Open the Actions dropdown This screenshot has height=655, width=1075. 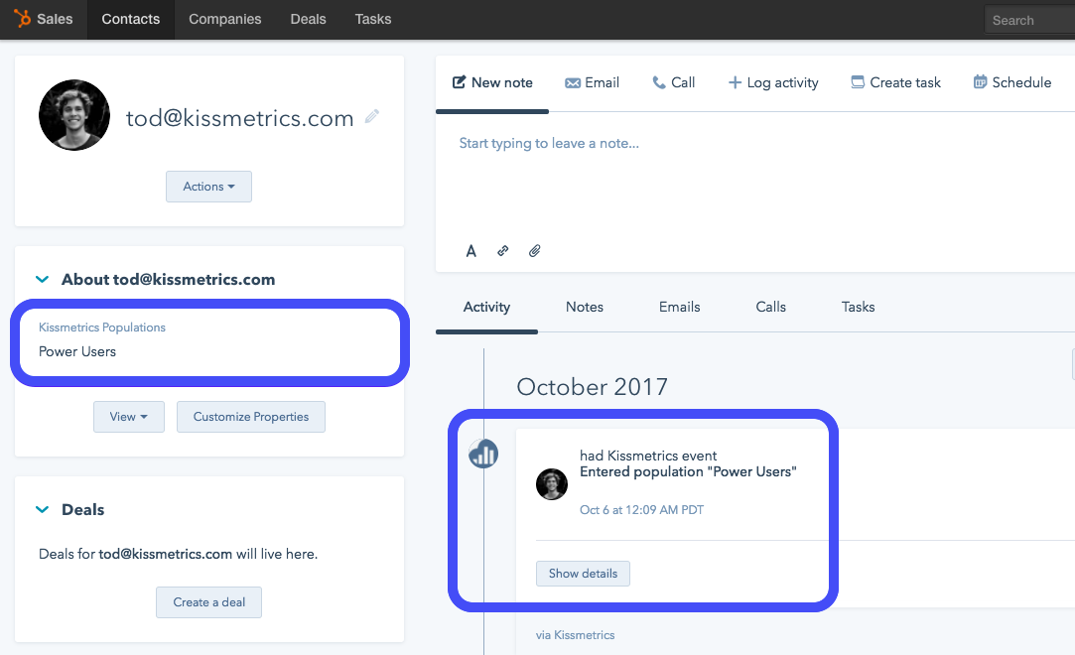208,187
